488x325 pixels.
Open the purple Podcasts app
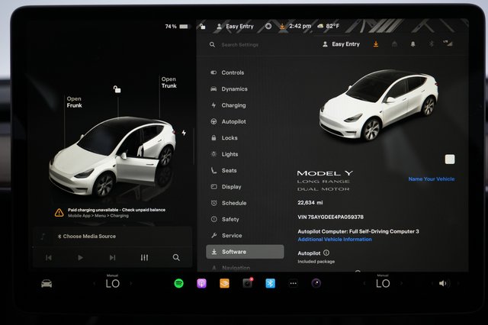tap(201, 283)
